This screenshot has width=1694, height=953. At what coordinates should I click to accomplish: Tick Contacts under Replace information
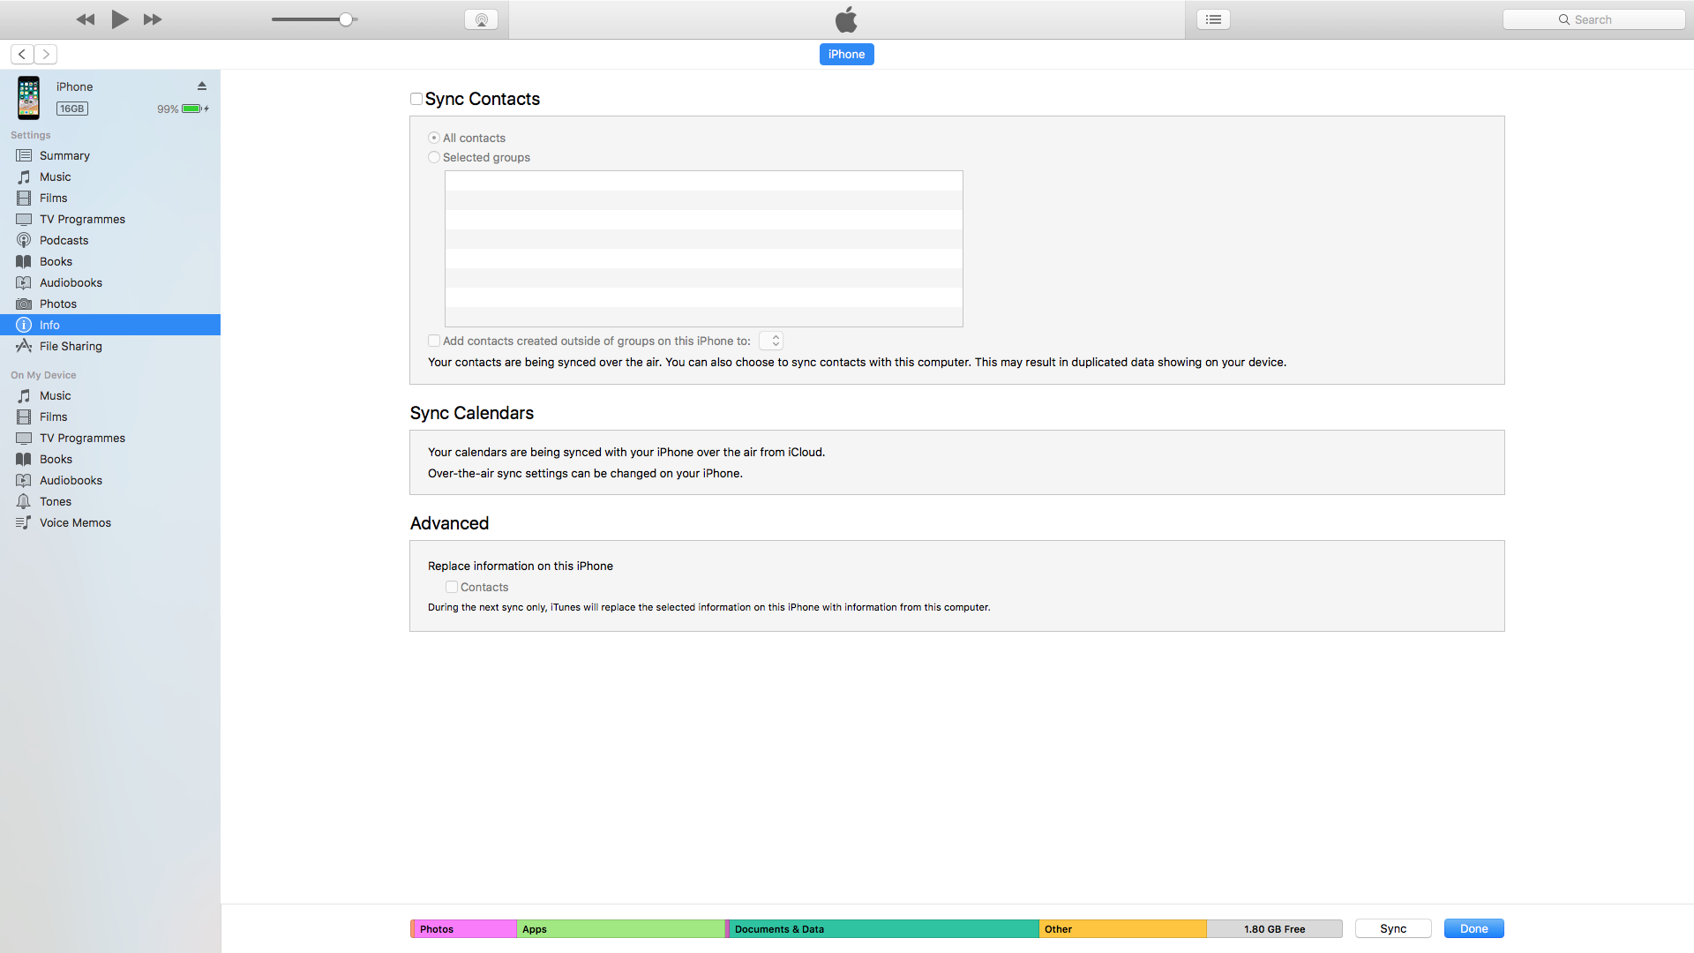pyautogui.click(x=452, y=588)
